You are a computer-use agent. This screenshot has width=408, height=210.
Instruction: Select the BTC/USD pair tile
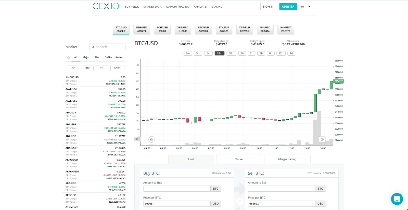[x=121, y=29]
